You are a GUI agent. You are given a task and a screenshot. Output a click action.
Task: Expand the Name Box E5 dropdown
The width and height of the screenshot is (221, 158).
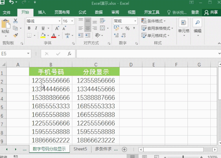(28, 54)
